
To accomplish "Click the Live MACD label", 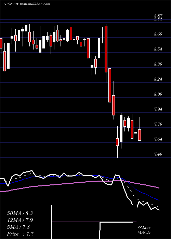I will tap(144, 230).
